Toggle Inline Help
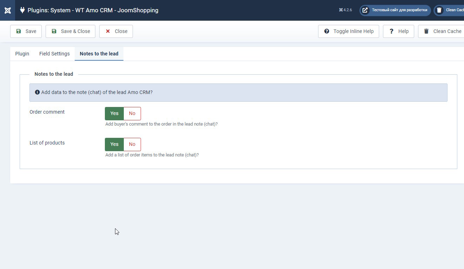464x269 pixels. 349,31
